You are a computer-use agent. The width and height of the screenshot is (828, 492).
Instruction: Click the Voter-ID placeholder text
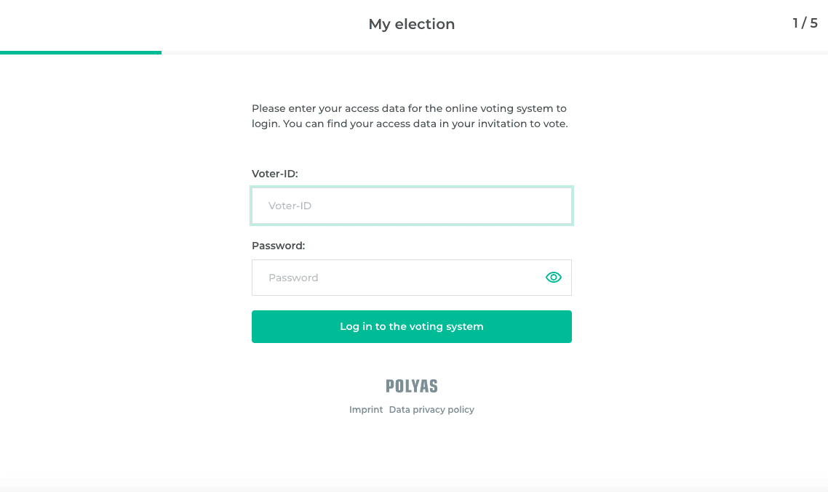(x=290, y=206)
